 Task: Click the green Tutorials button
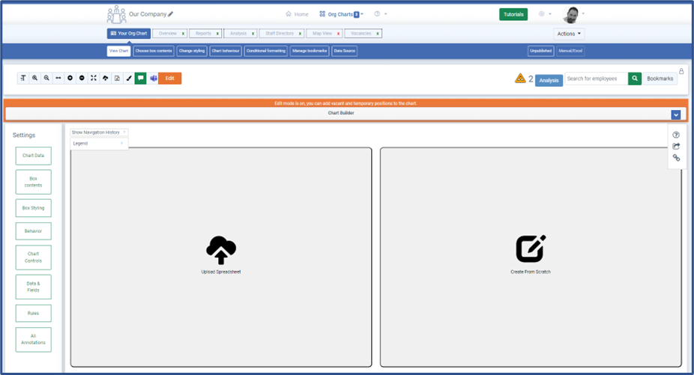point(513,14)
